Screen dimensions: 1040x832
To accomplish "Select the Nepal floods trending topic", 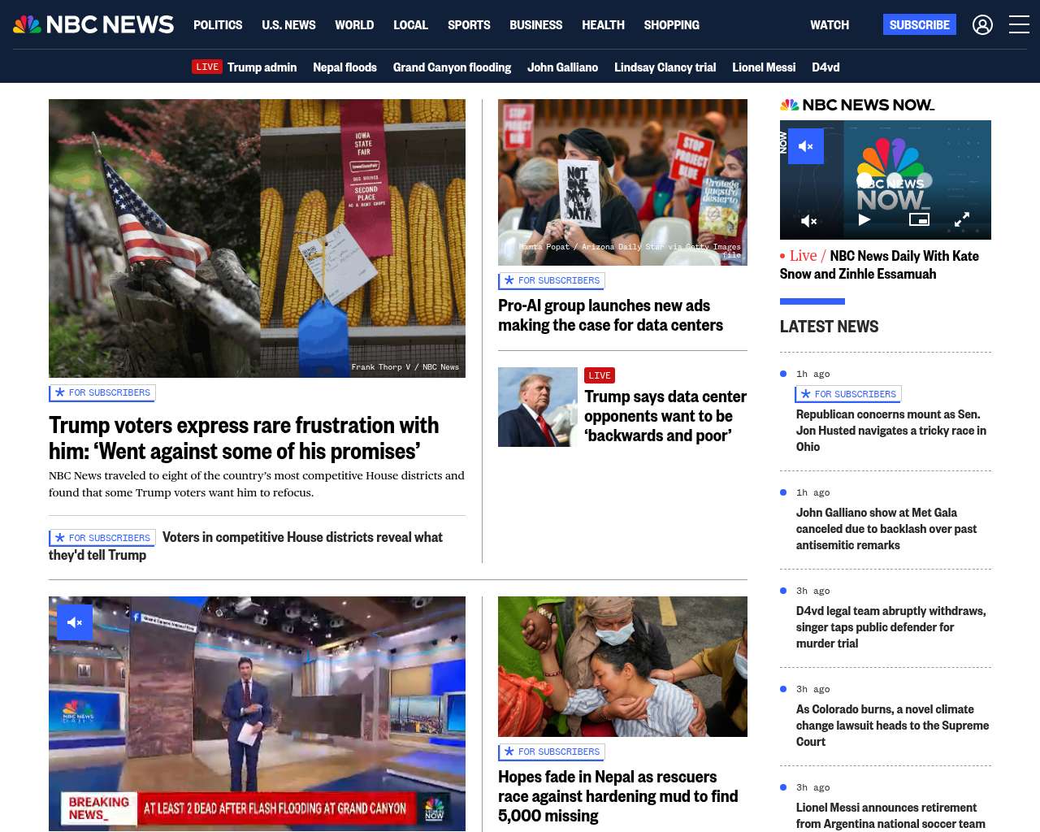I will (344, 67).
